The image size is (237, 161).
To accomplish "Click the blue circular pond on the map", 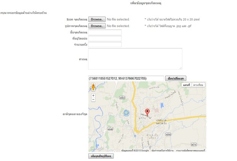I will (x=126, y=113).
